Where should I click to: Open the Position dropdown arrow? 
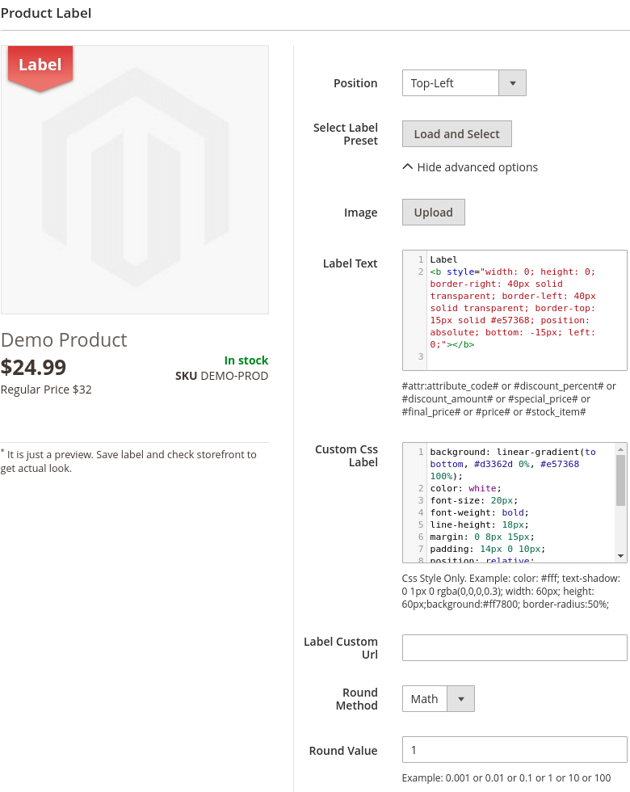pyautogui.click(x=512, y=82)
